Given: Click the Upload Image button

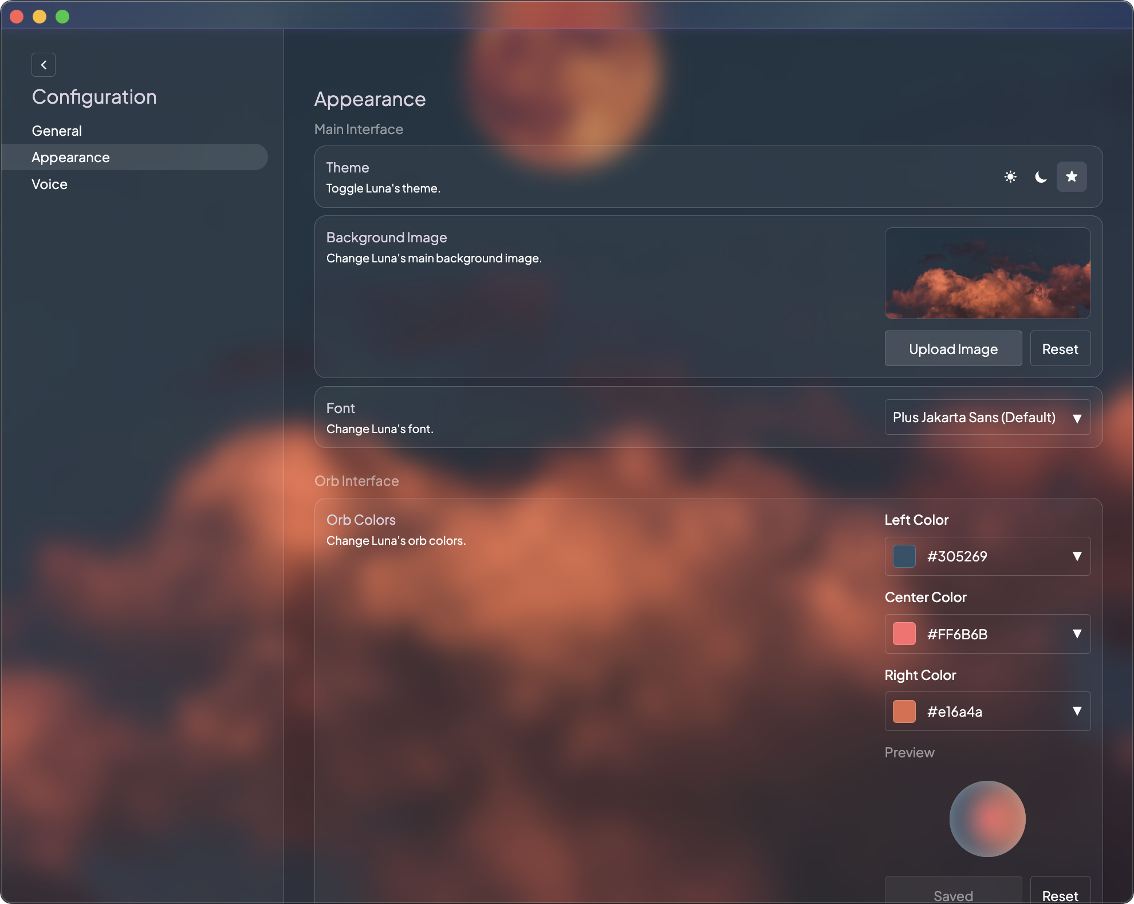Looking at the screenshot, I should (953, 348).
